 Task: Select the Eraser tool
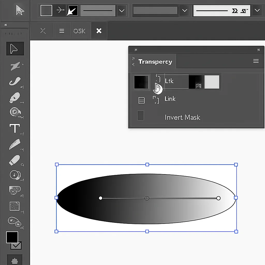14,160
